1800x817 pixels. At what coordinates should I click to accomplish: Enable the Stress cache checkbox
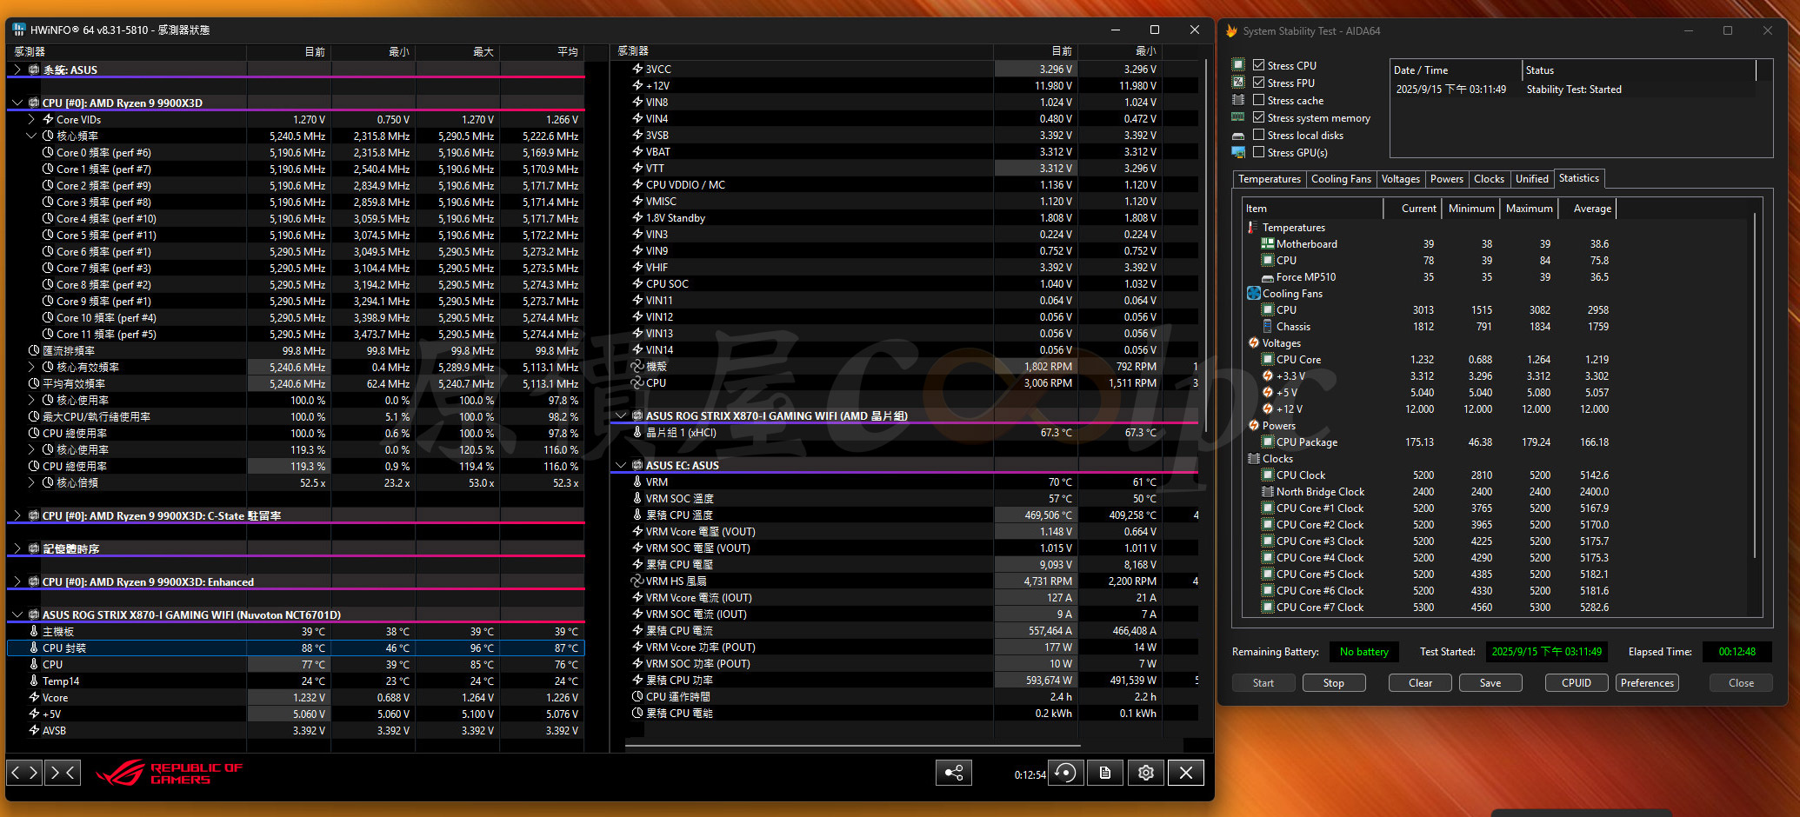click(x=1258, y=100)
